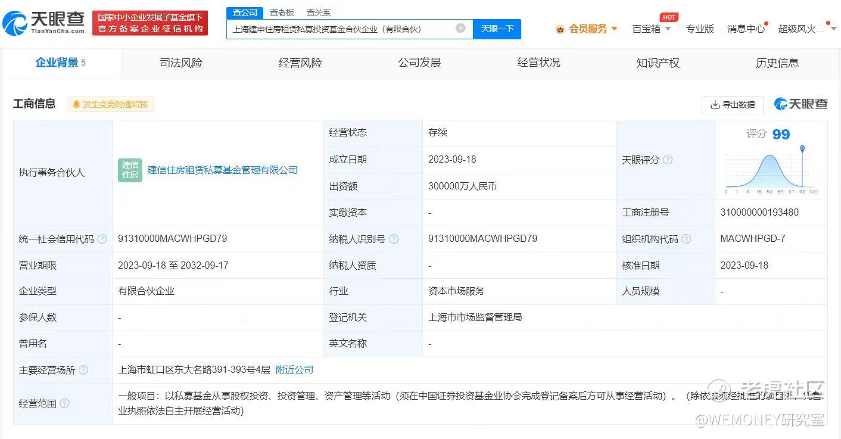
Task: Select the registration number 310000000193480
Action: 759,213
